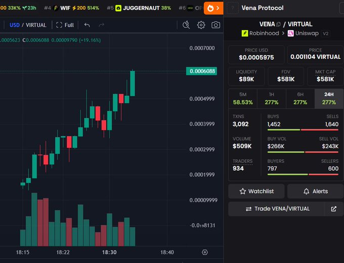
Task: Click the TXNS 3,092 value
Action: click(240, 124)
